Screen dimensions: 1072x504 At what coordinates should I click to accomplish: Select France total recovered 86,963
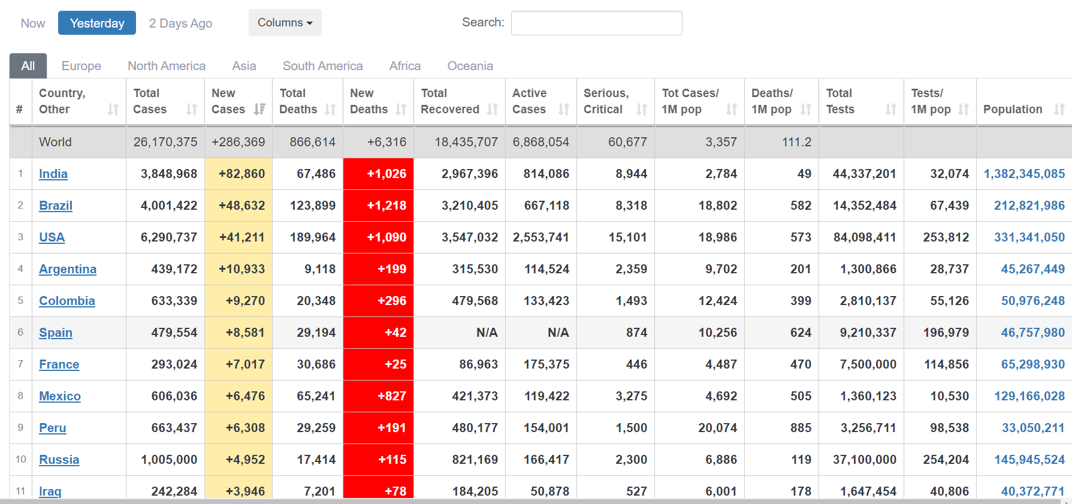tap(460, 364)
